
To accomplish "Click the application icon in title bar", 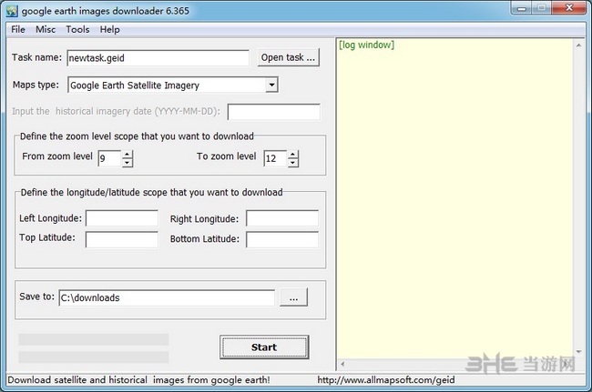I will coord(12,11).
